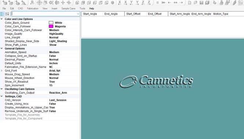The image size is (244, 139).
Task: Click the pause animation icon
Action: [157, 3]
